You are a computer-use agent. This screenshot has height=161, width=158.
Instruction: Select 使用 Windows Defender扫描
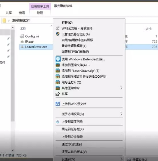pos(83,59)
